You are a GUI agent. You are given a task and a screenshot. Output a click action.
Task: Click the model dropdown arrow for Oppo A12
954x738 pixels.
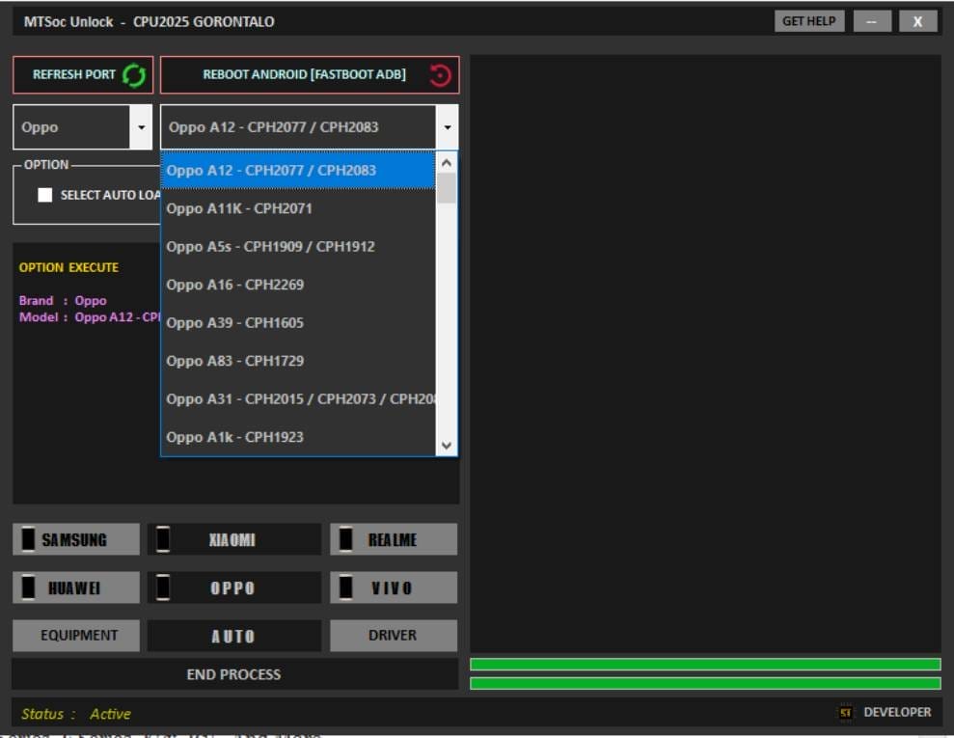coord(447,126)
